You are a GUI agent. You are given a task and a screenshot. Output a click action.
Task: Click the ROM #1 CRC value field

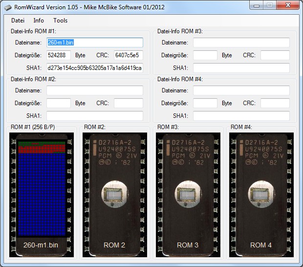(129, 55)
